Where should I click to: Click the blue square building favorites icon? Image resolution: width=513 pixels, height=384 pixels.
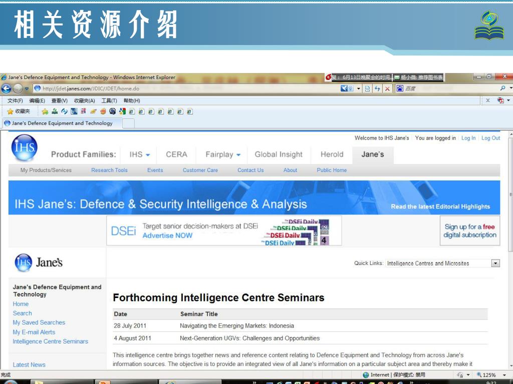point(74,111)
